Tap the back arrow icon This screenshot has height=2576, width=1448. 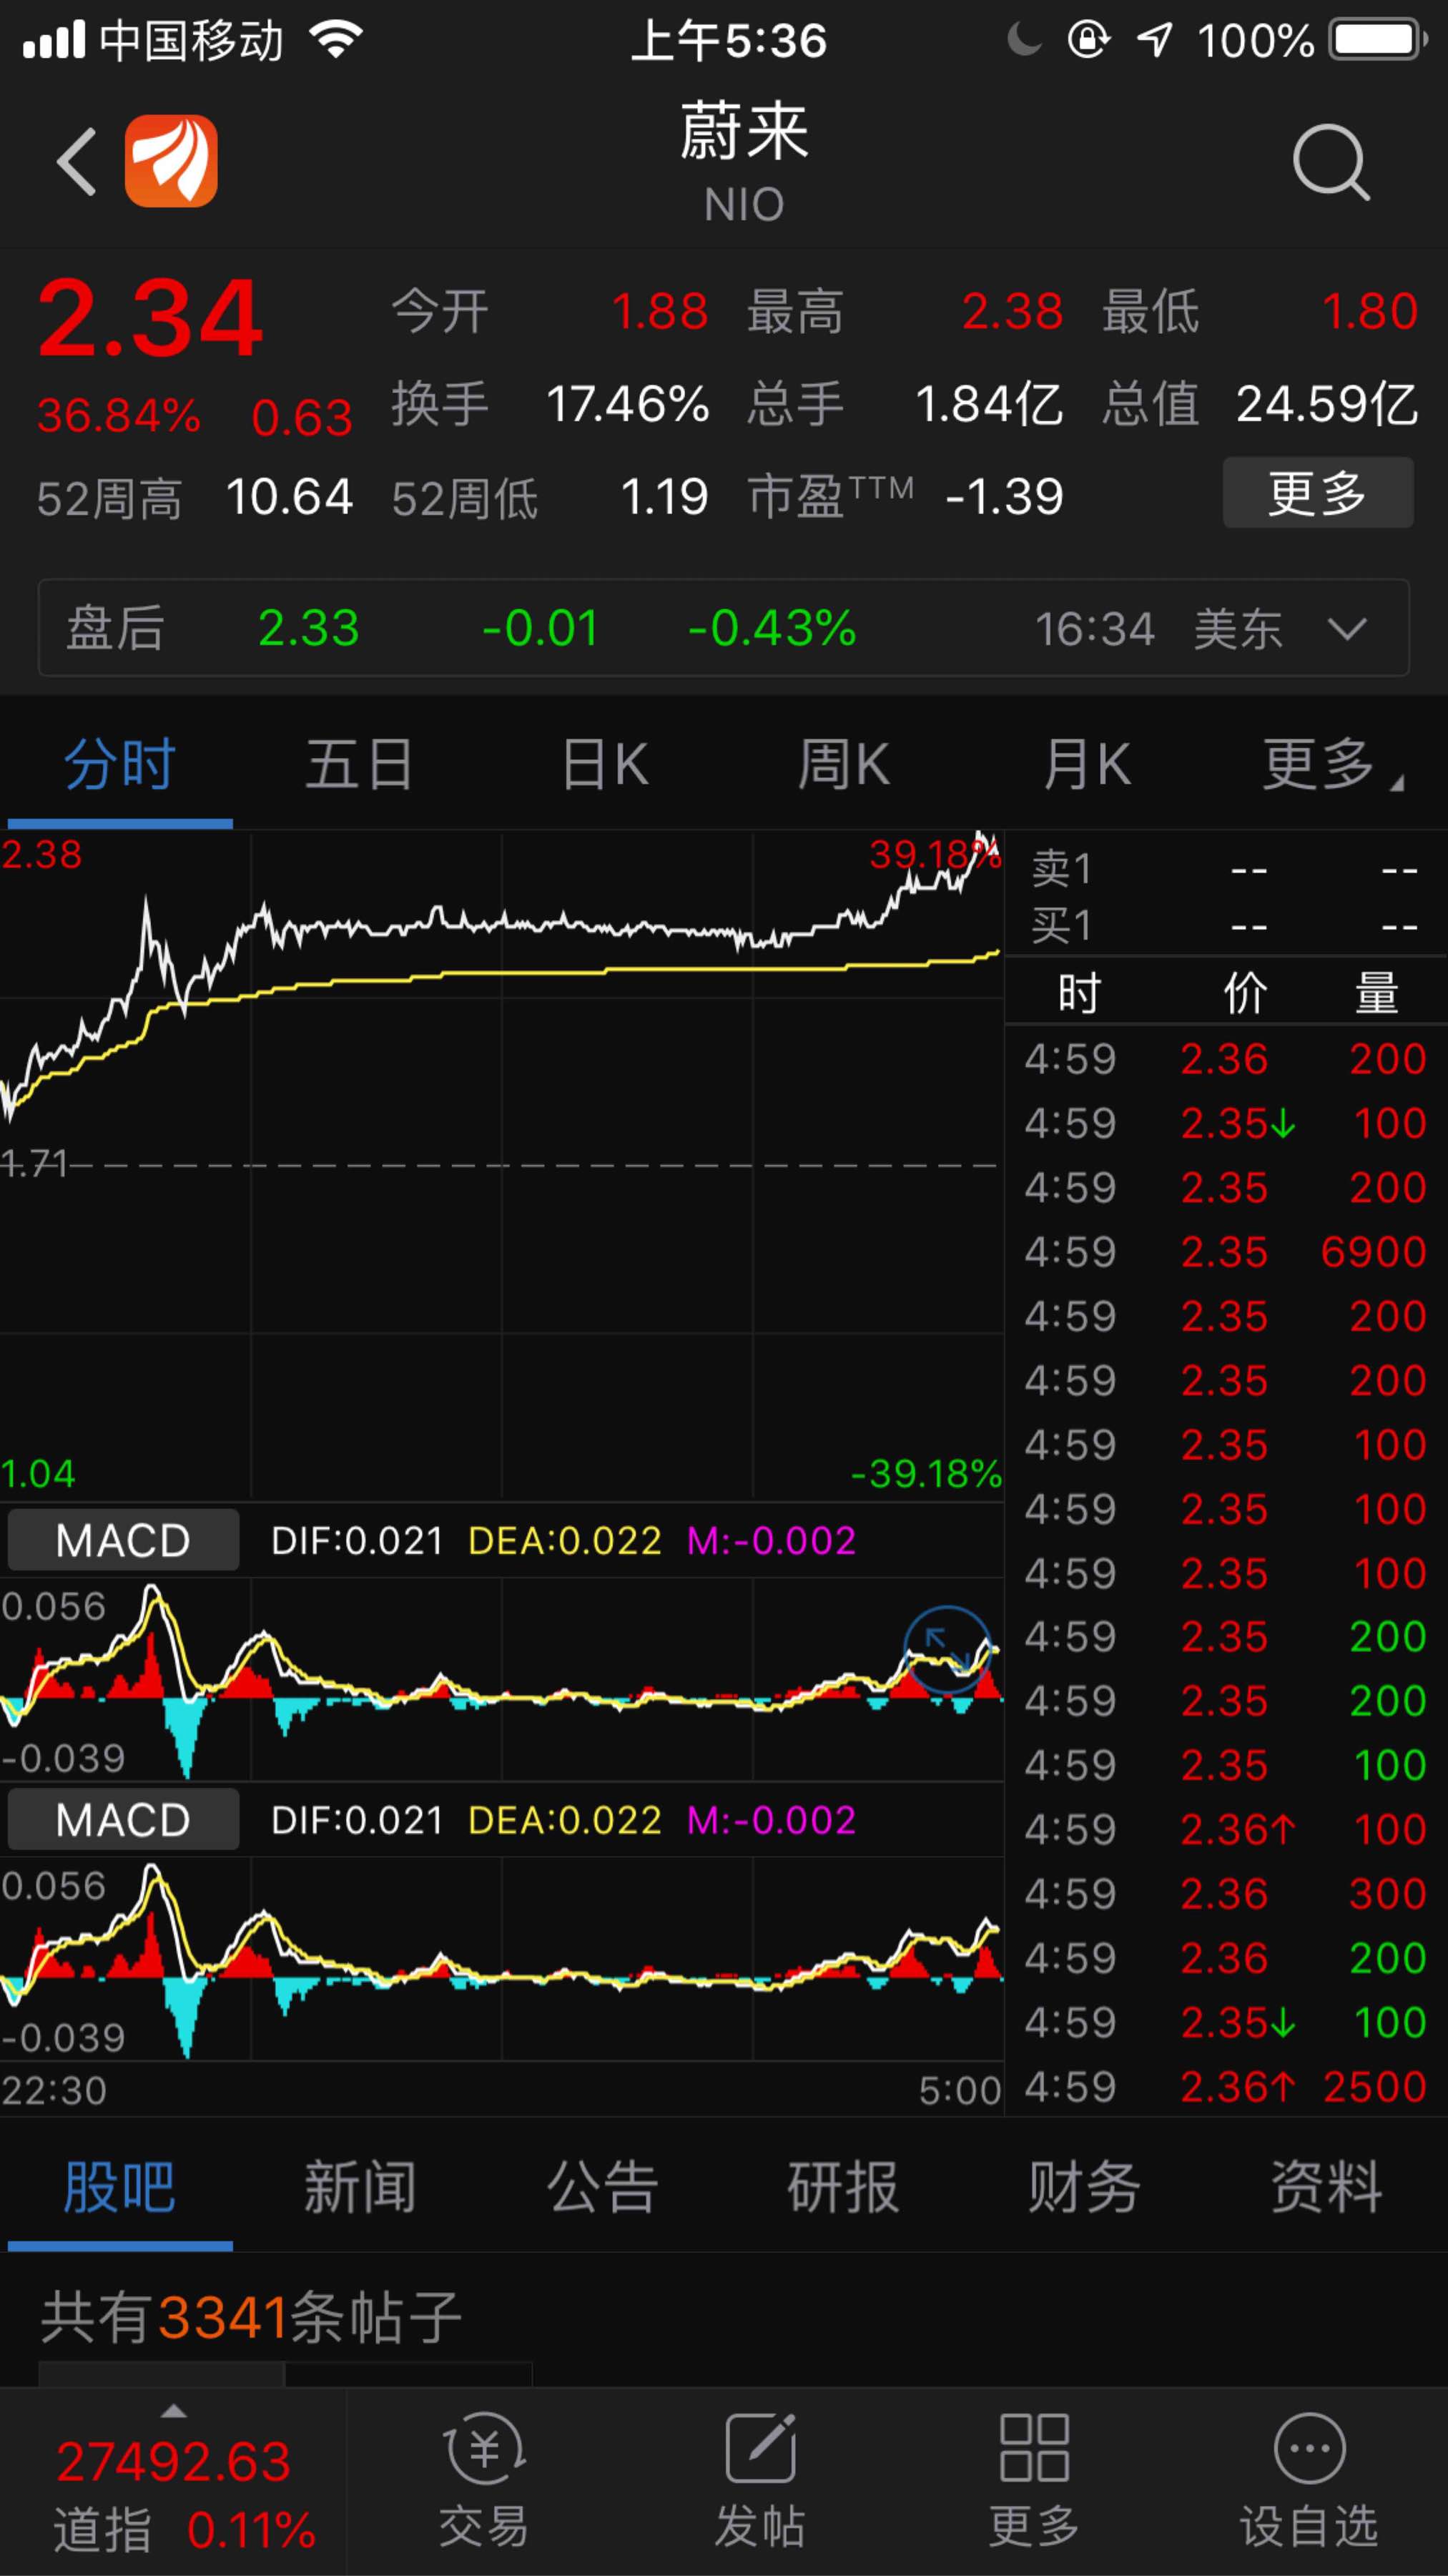pos(77,161)
